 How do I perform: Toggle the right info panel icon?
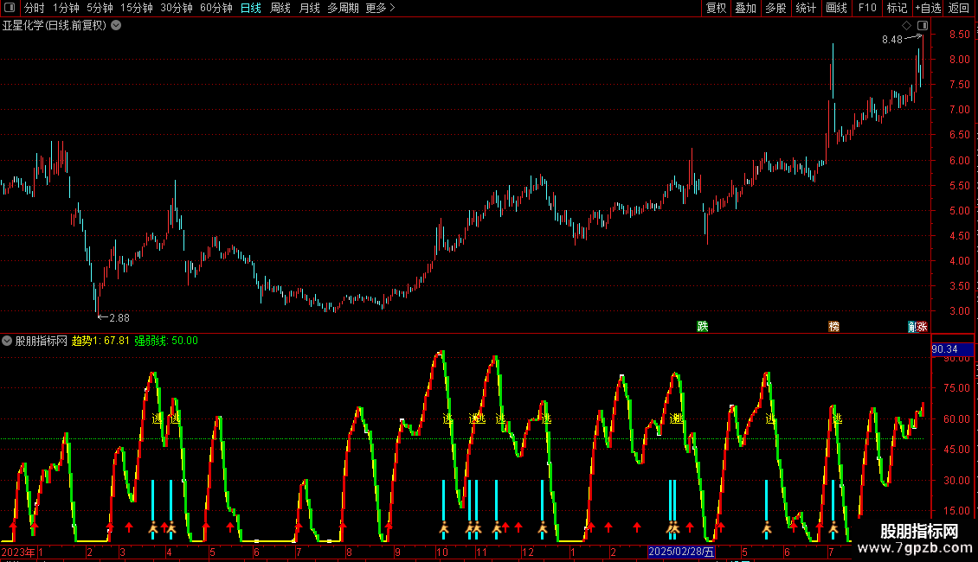click(923, 25)
